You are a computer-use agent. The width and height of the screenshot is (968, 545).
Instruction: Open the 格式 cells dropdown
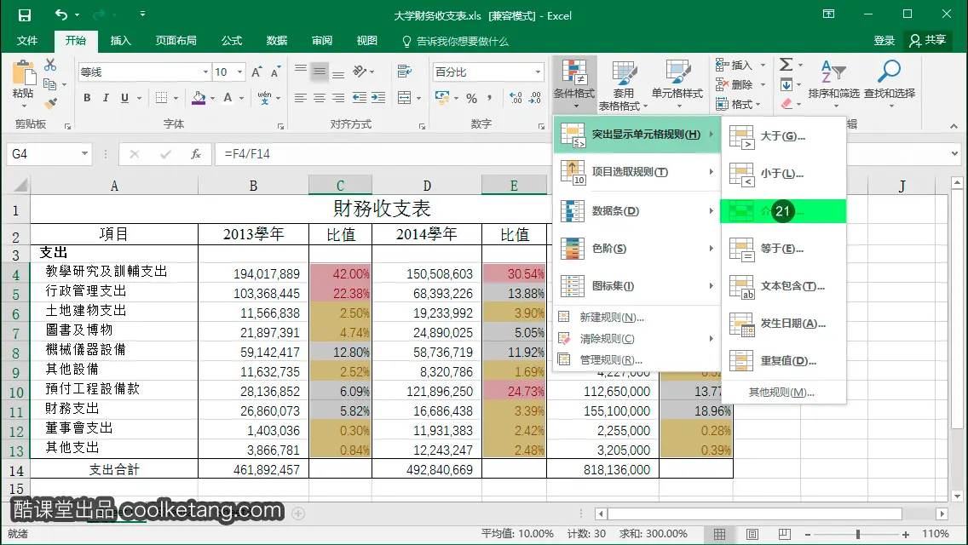pos(739,104)
